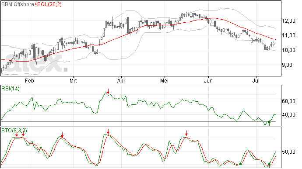Select the 9,00 price axis value
This screenshot has height=169, width=302.
(x=287, y=65)
